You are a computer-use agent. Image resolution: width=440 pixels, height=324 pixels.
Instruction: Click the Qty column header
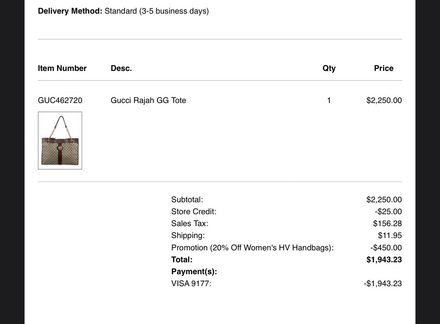coord(329,68)
